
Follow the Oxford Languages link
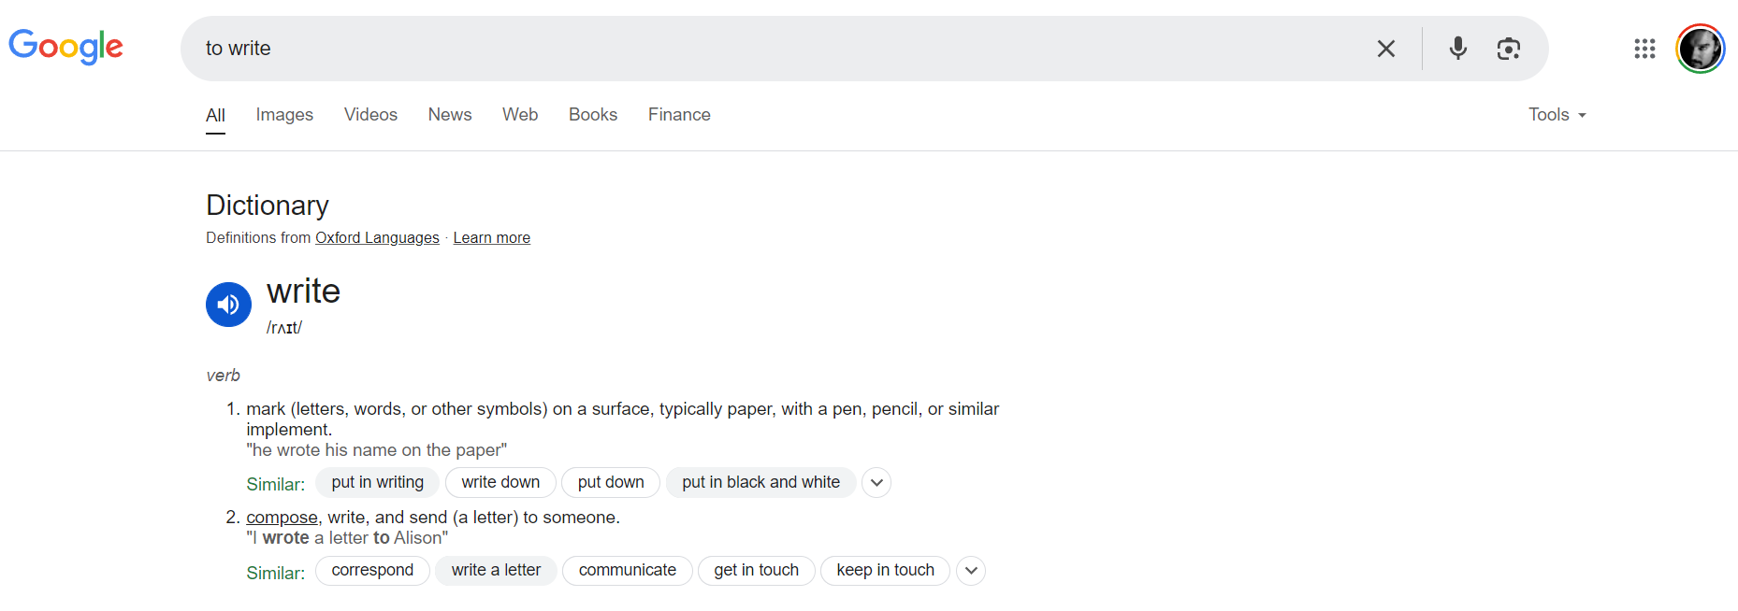377,238
